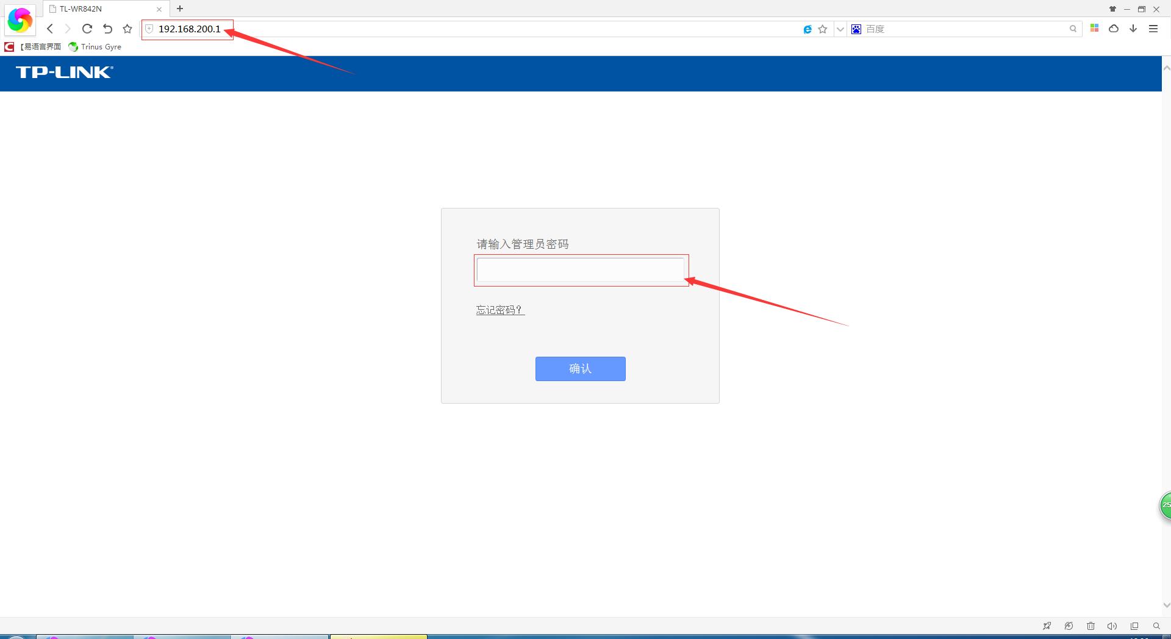Viewport: 1171px width, 639px height.
Task: Click the rocket speed-up icon in status bar
Action: pyautogui.click(x=1047, y=626)
